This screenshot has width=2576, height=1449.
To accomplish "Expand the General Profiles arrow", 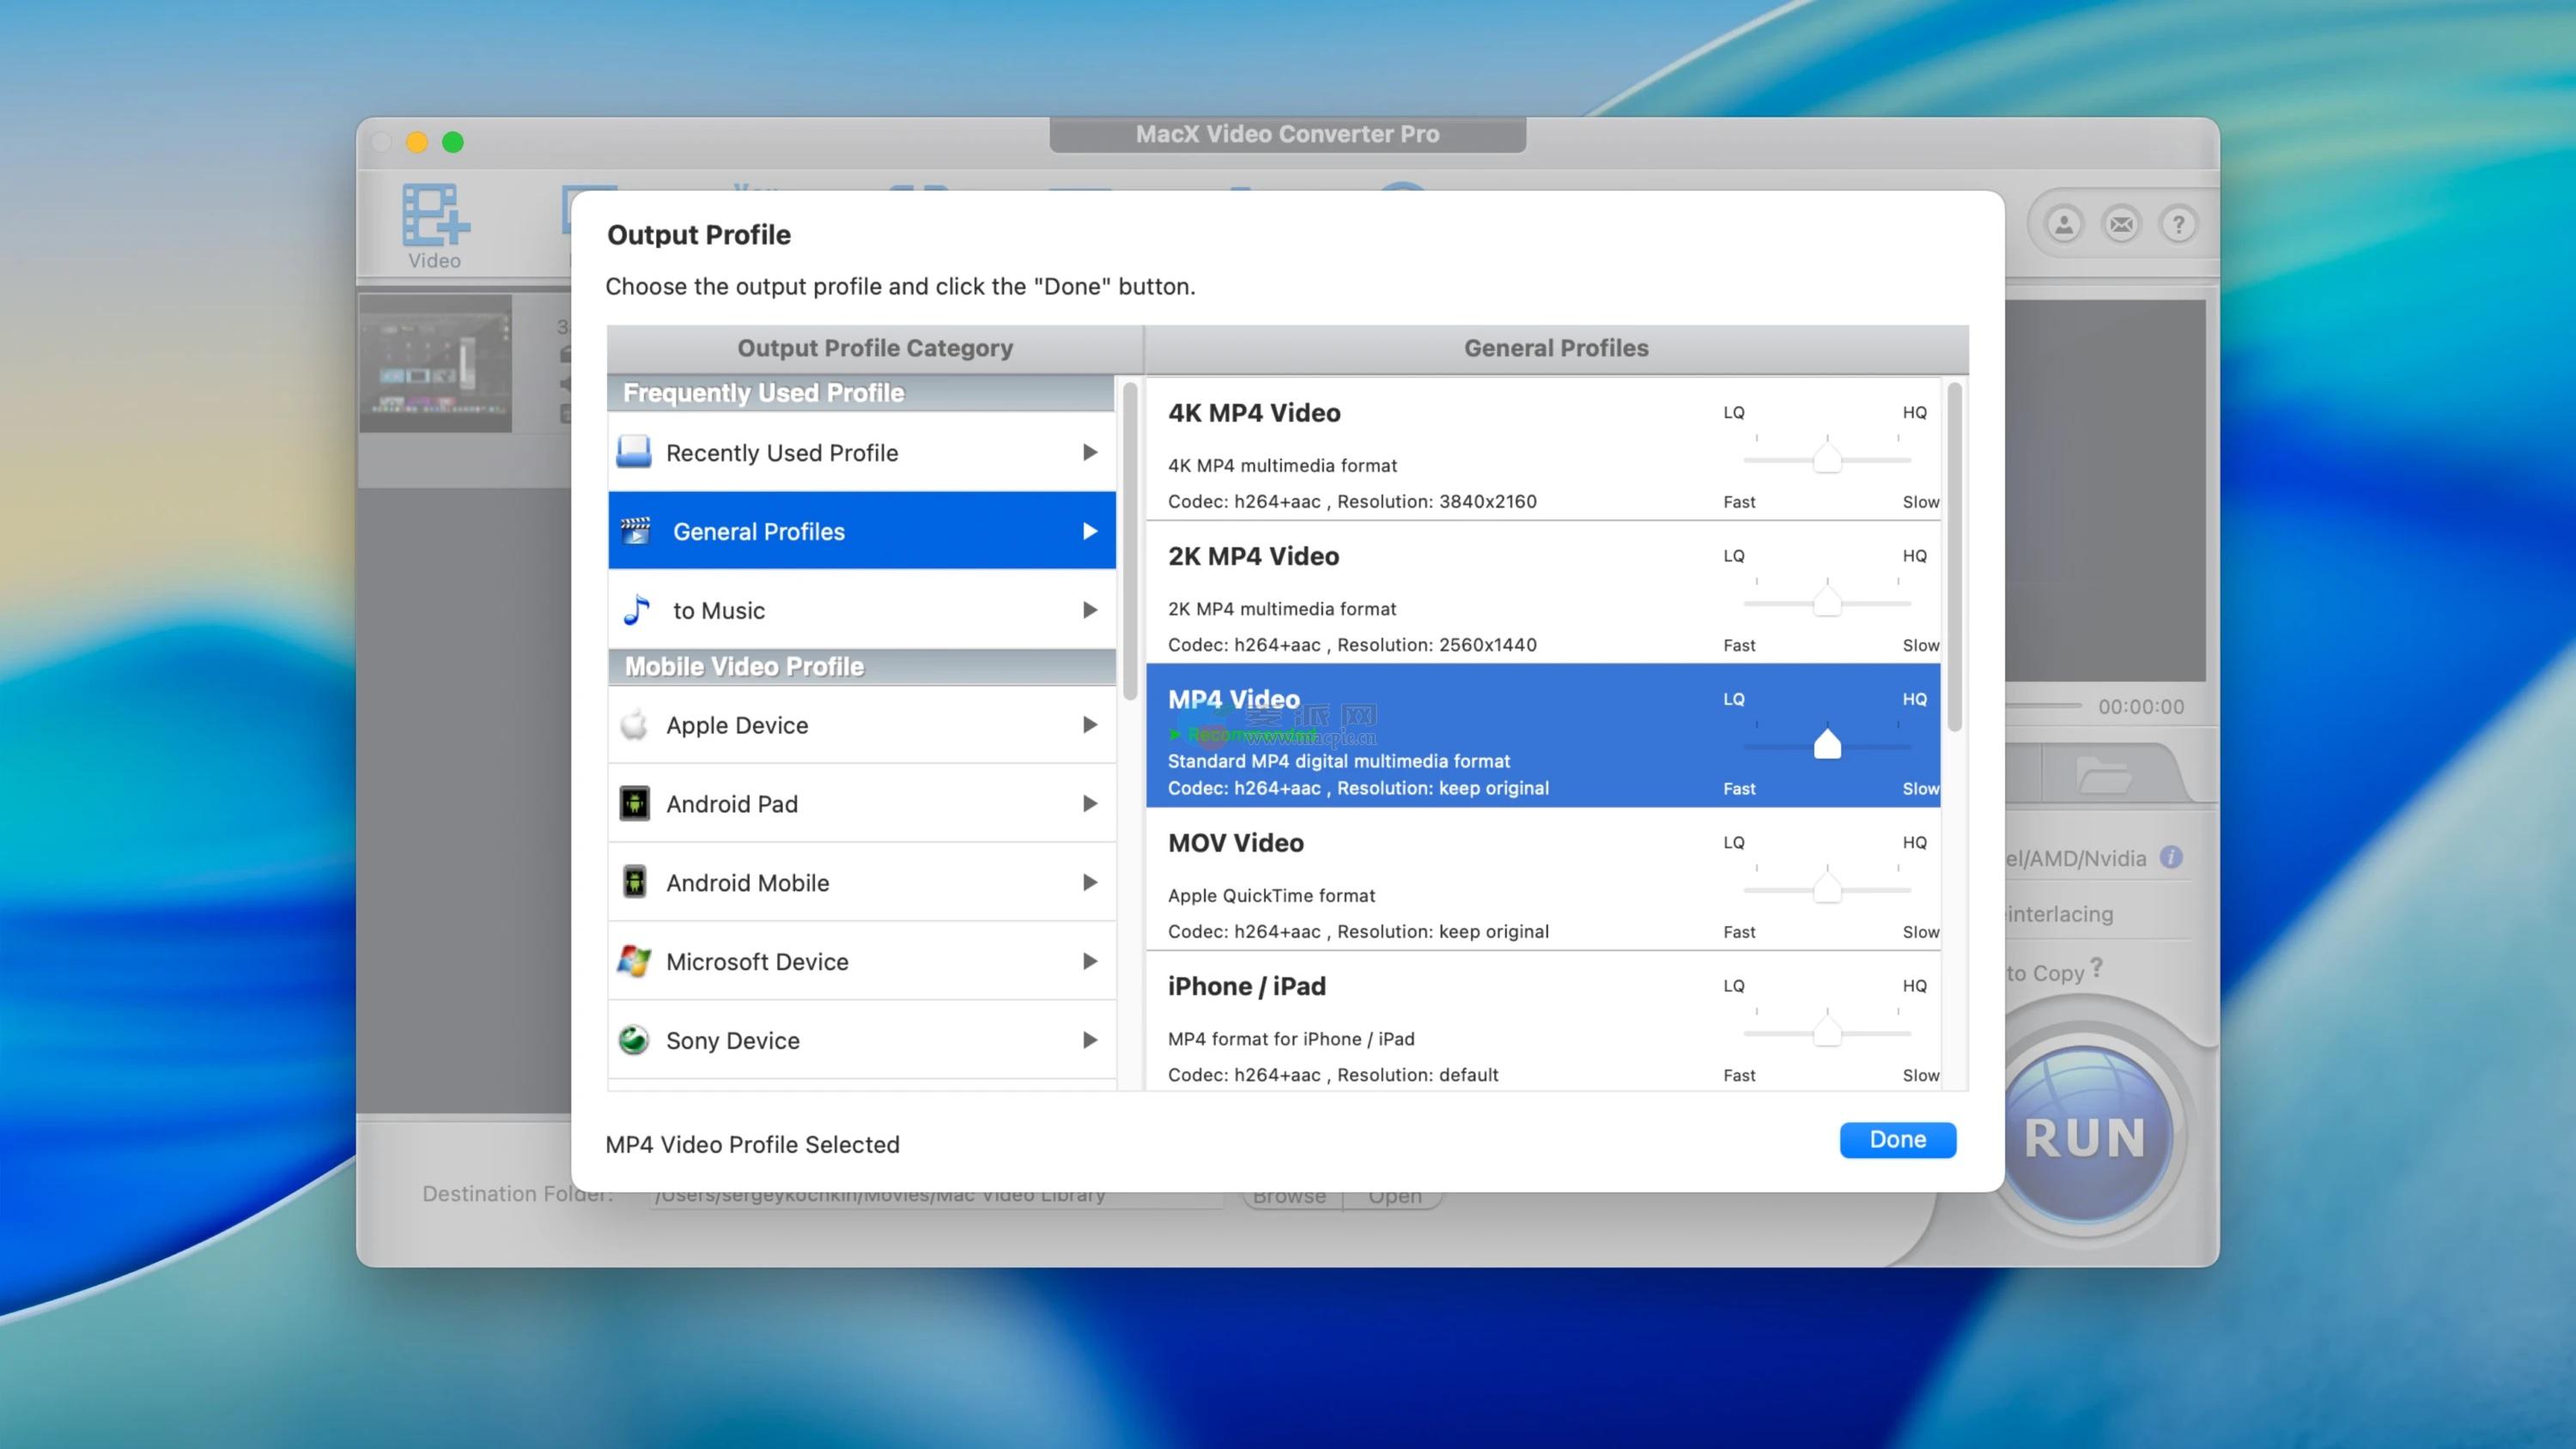I will [1090, 531].
